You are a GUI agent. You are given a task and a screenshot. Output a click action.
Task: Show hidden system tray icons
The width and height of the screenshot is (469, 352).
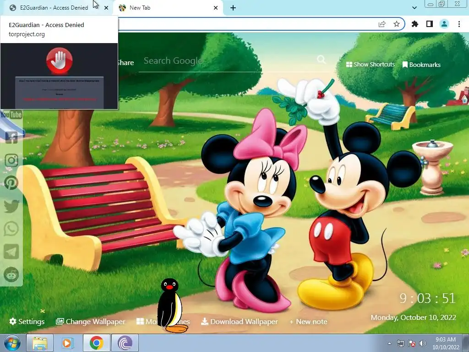click(389, 343)
